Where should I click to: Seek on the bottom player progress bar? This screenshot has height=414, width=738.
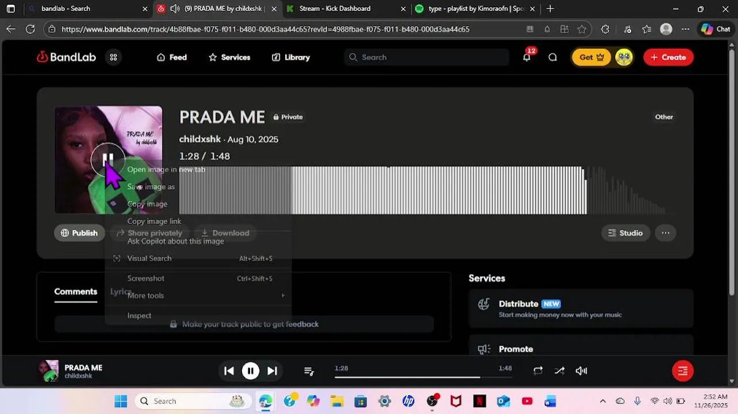click(422, 377)
